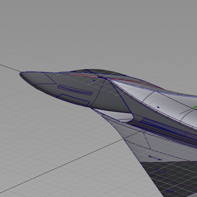The width and height of the screenshot is (197, 197).
Task: Click empty grid area above the aircraft
Action: click(102, 31)
